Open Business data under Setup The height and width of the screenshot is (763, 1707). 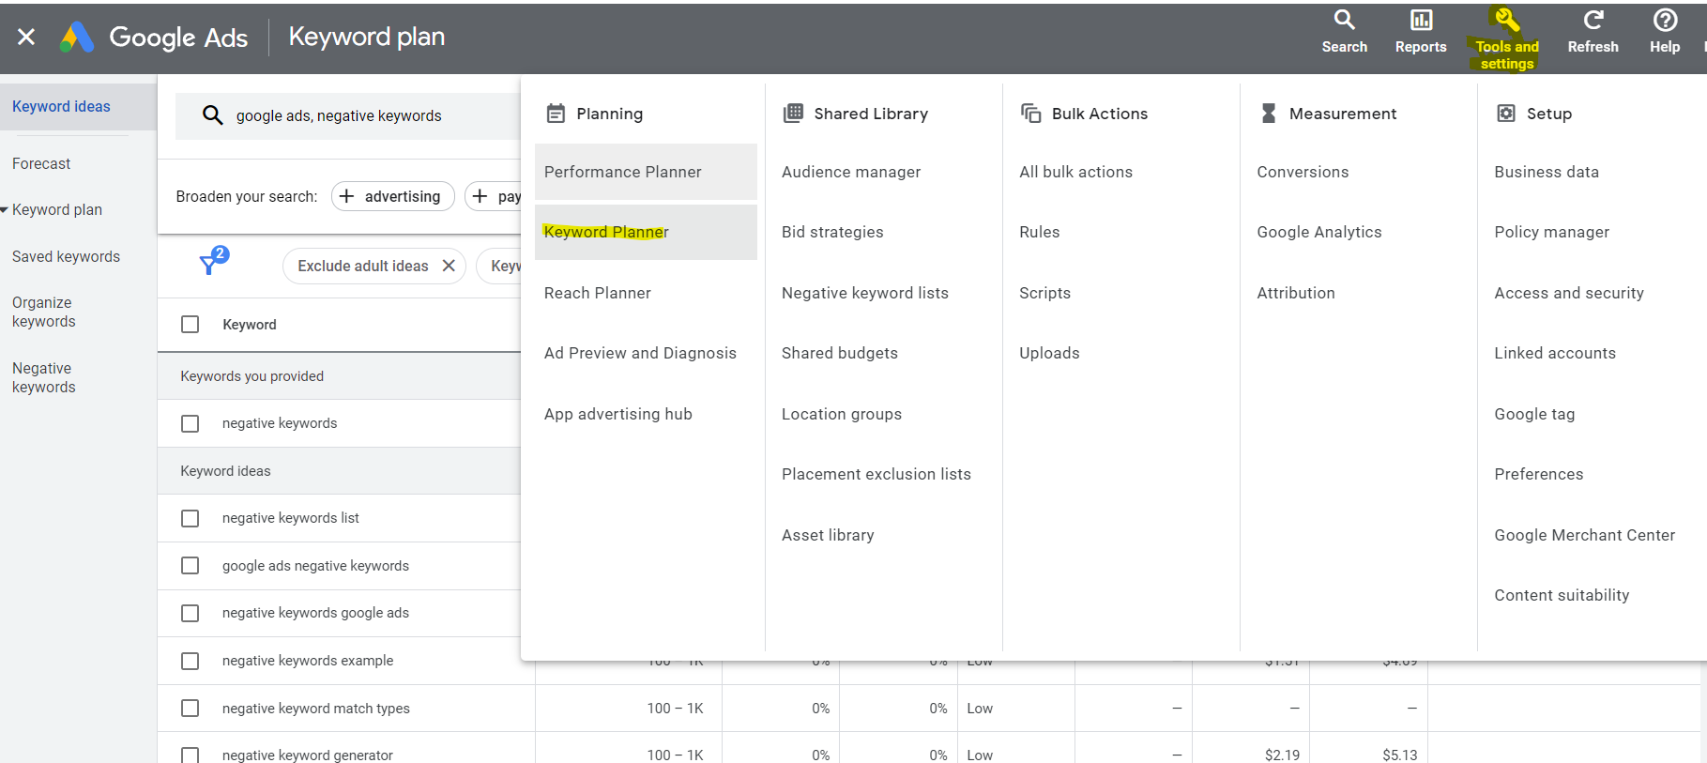pos(1547,172)
